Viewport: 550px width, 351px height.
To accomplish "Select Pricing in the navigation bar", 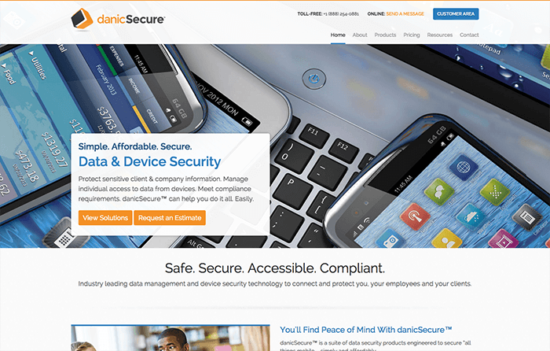I will [412, 35].
